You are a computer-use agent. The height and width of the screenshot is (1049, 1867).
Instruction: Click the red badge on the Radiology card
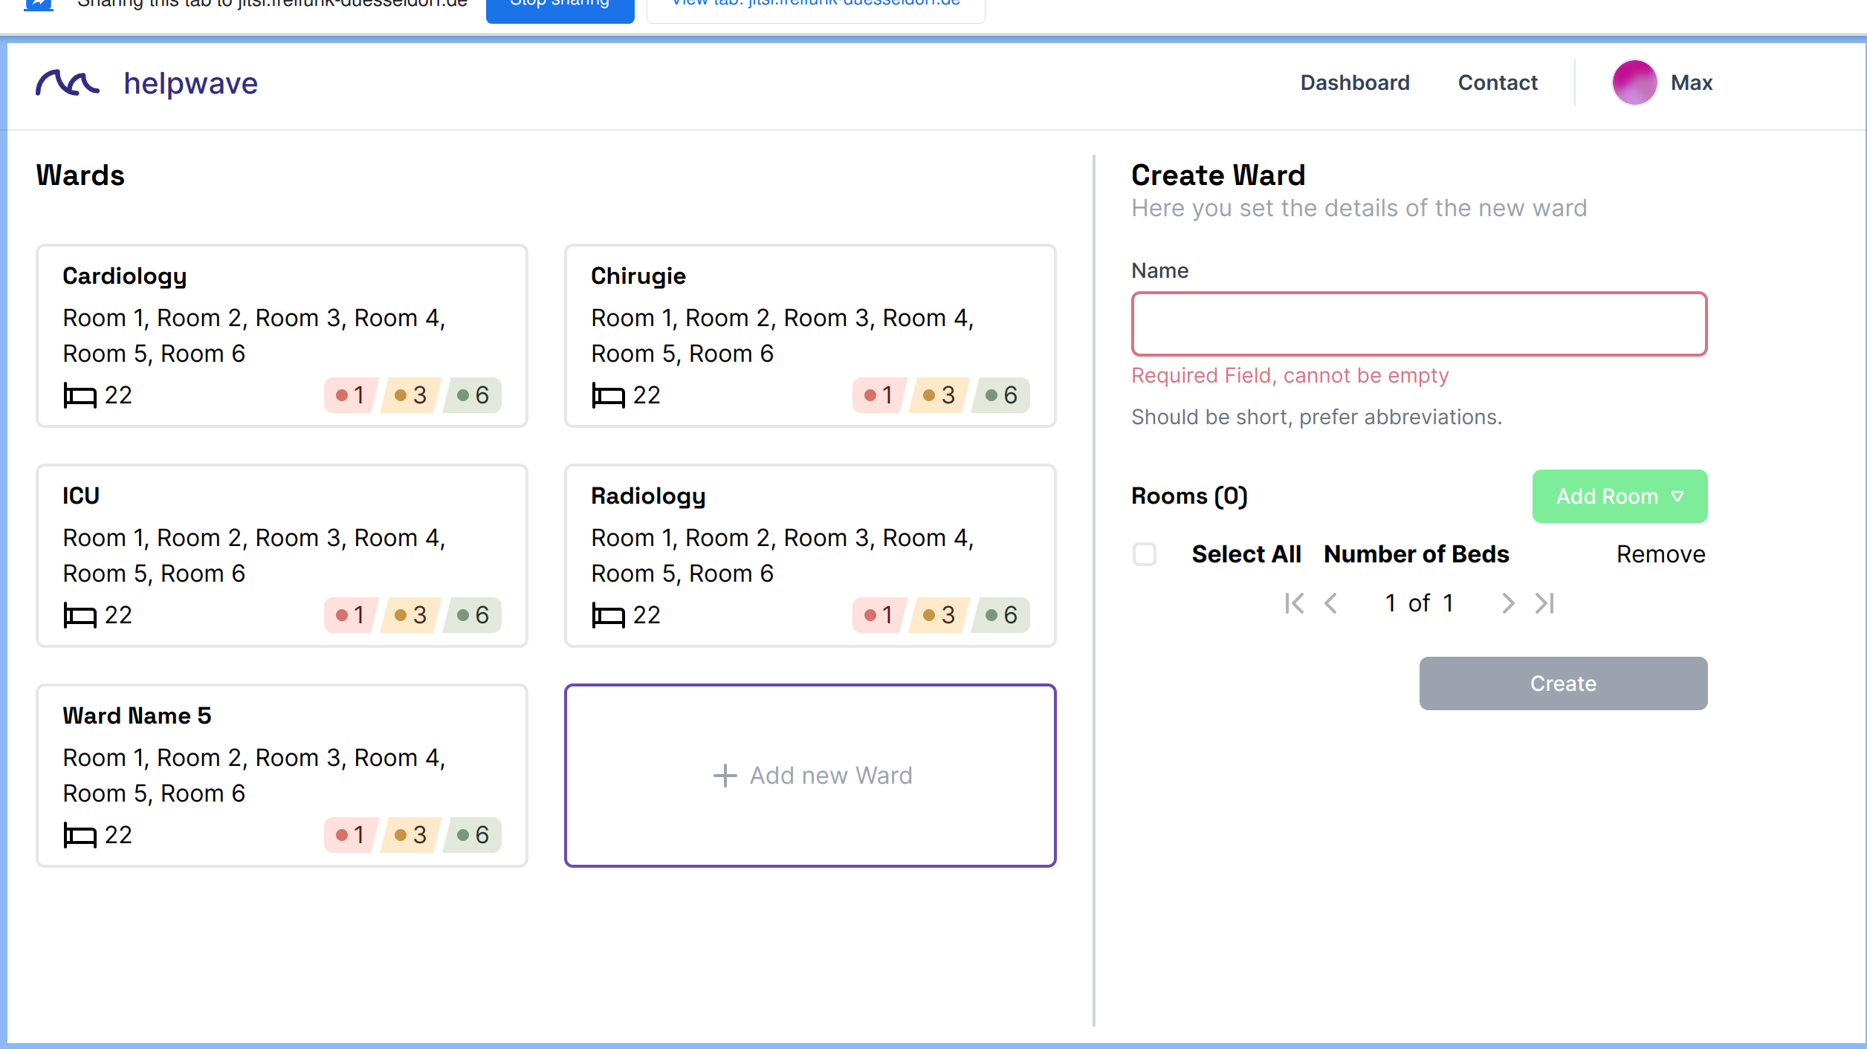point(879,614)
